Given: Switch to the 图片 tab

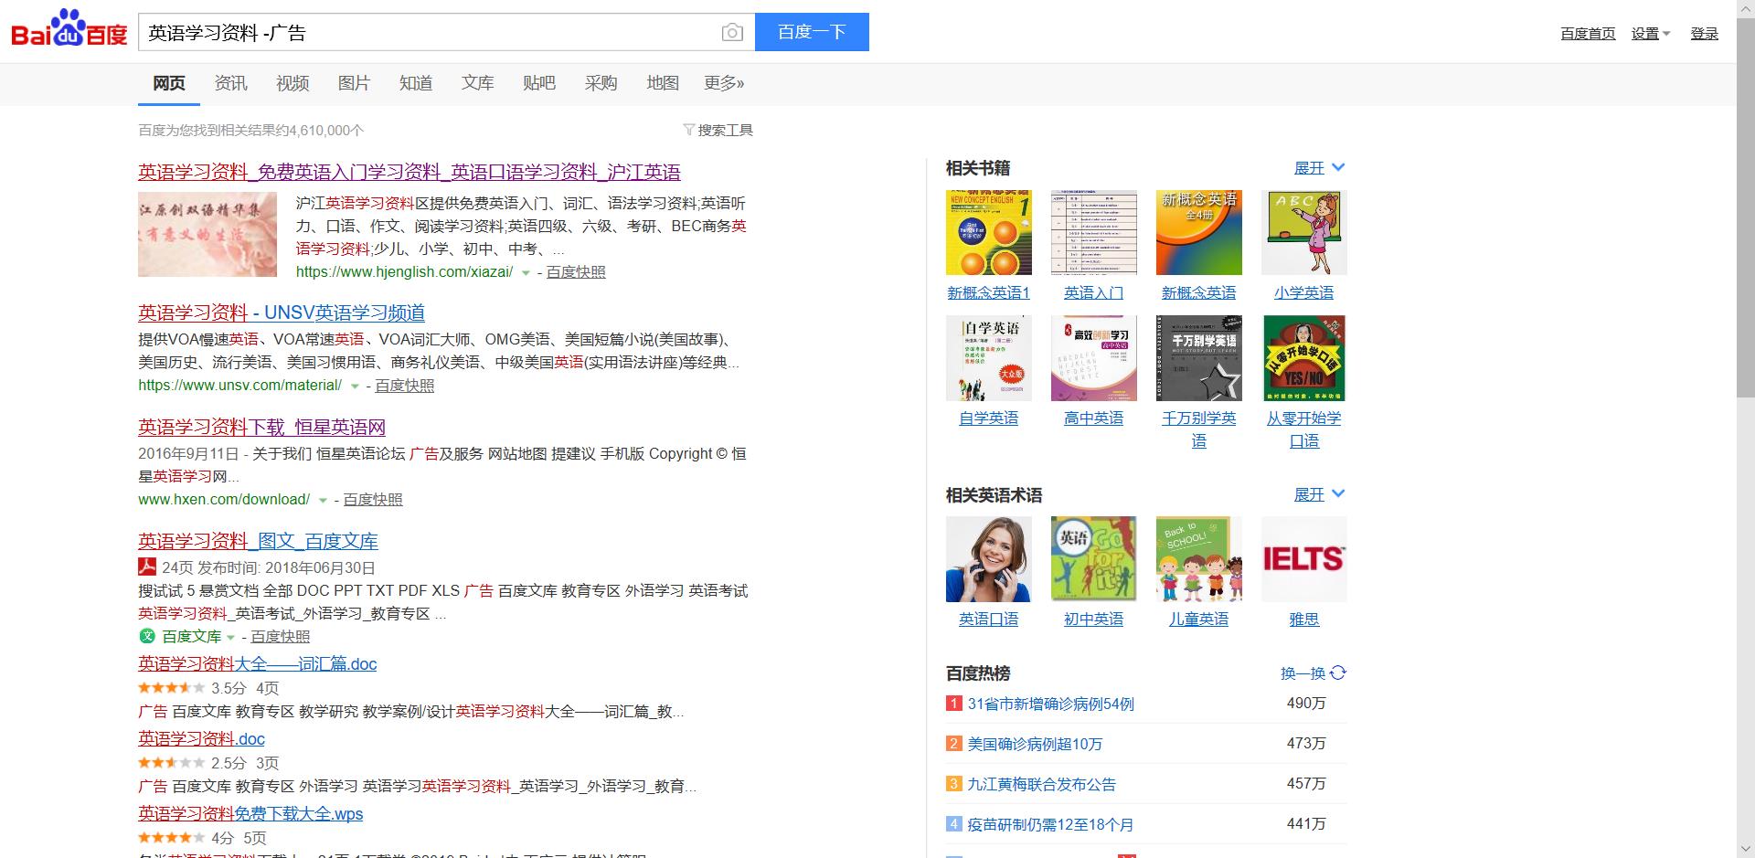Looking at the screenshot, I should pyautogui.click(x=354, y=83).
